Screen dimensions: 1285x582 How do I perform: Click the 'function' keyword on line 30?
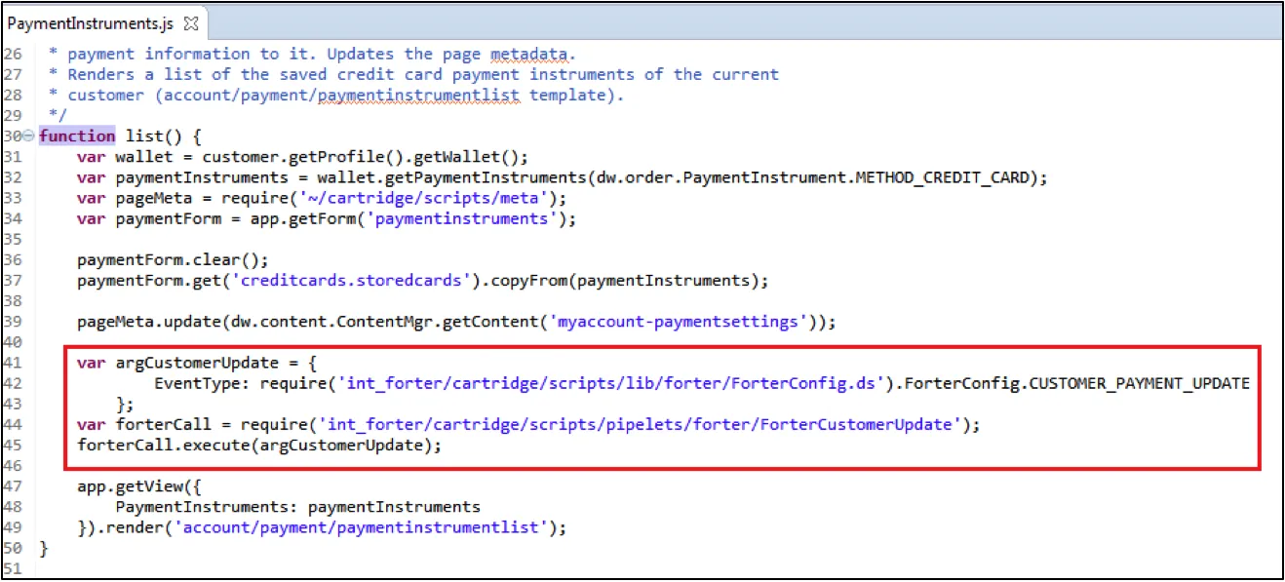pos(77,136)
